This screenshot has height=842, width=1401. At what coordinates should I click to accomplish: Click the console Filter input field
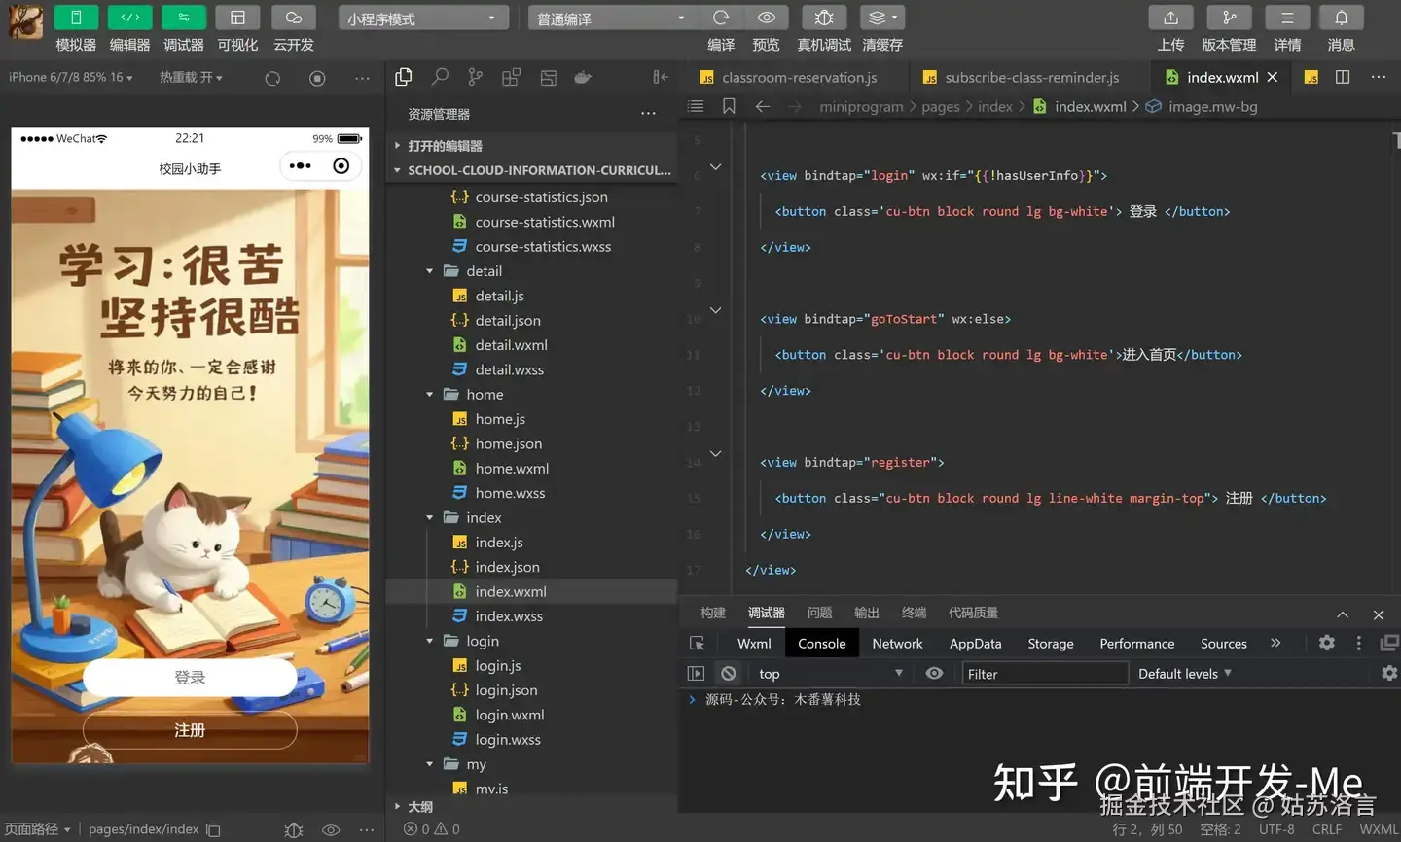1044,674
